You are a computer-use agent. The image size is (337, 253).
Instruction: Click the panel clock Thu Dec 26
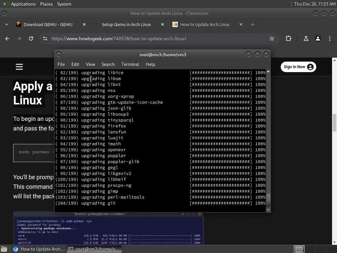point(315,4)
